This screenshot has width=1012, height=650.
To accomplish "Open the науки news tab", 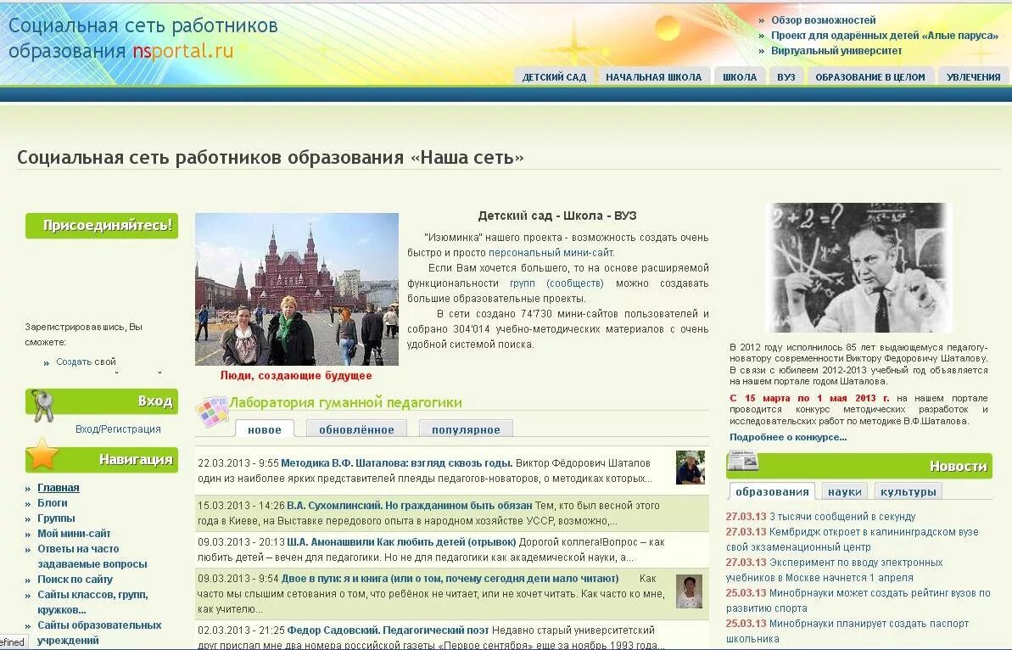I will (845, 490).
